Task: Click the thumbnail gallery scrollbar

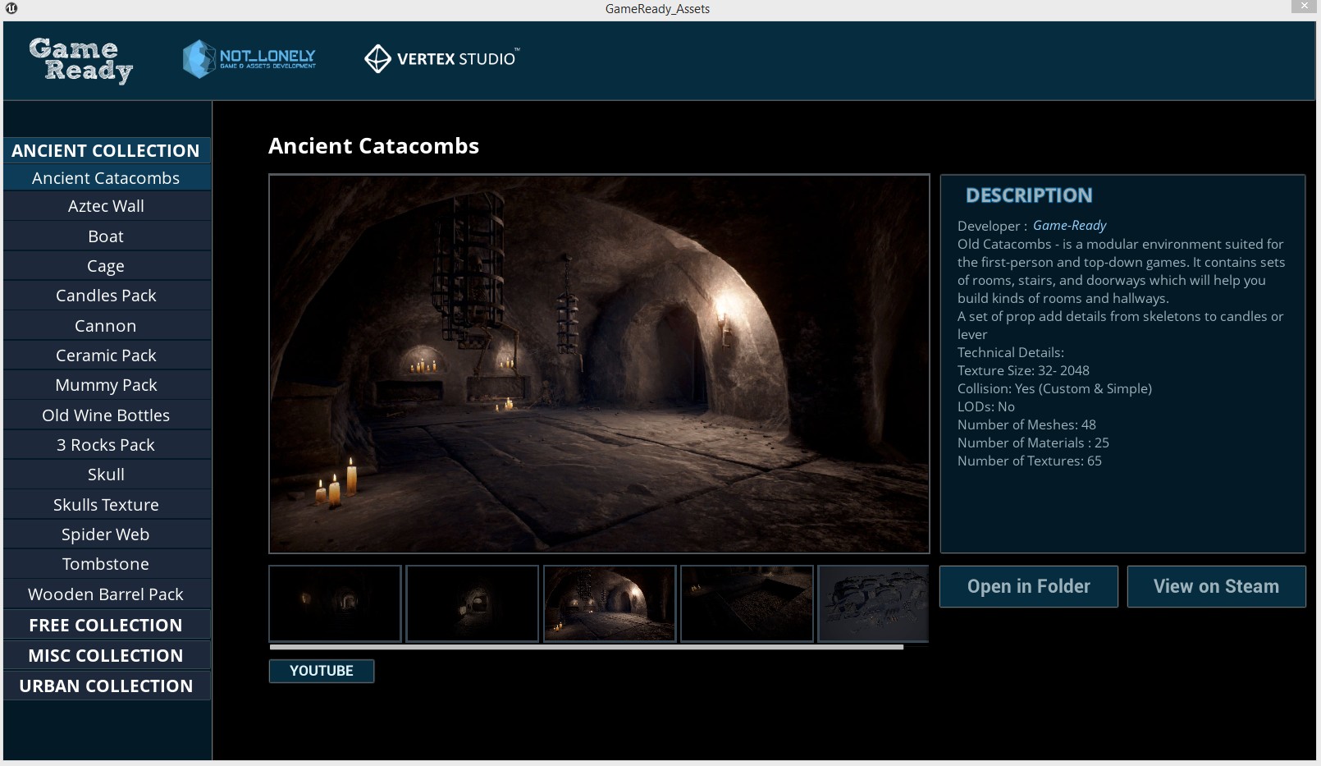Action: pos(587,646)
